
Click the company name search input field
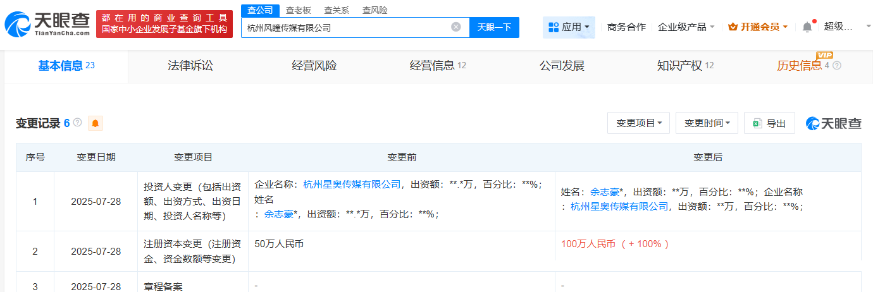coord(345,27)
